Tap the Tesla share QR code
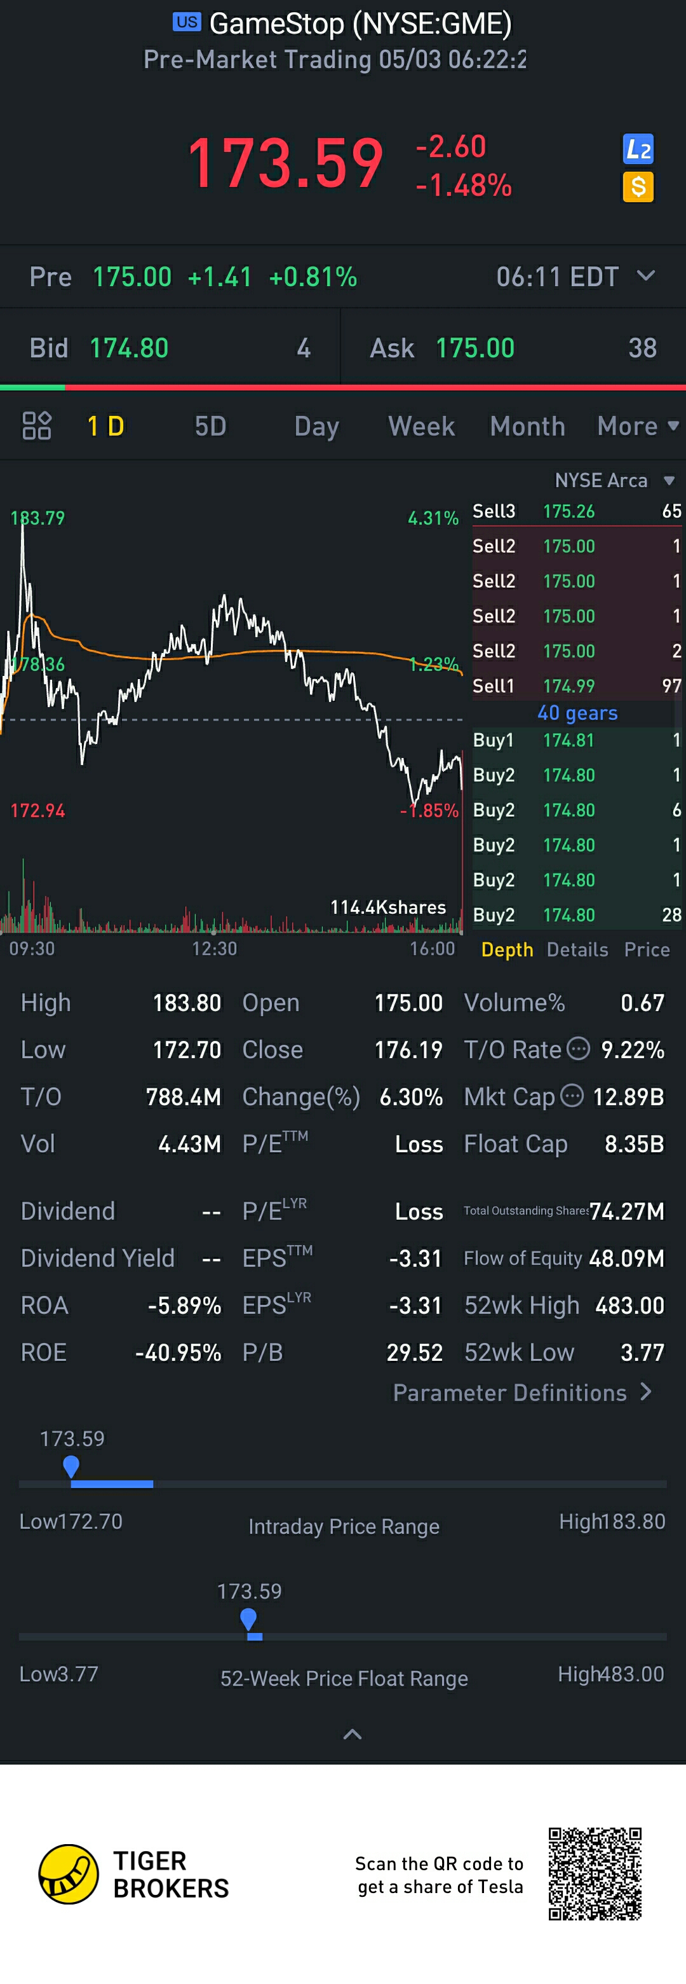Viewport: 686px width, 1984px height. (x=595, y=1874)
